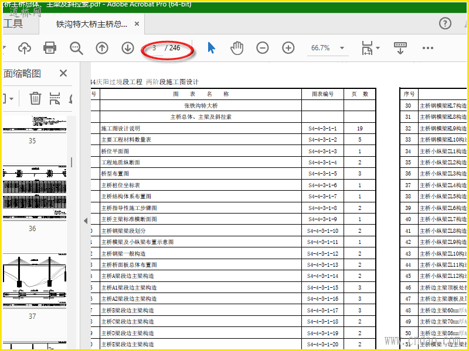
Task: Click the read mode keyboard-arrow icon
Action: point(400,48)
